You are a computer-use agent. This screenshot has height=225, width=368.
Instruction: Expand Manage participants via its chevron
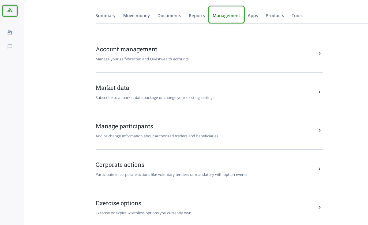tap(319, 130)
